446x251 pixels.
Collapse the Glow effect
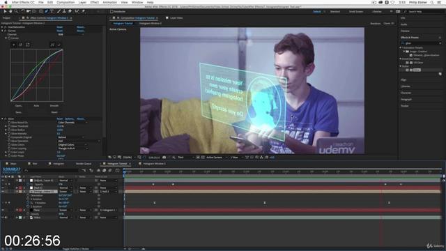(x=2, y=119)
